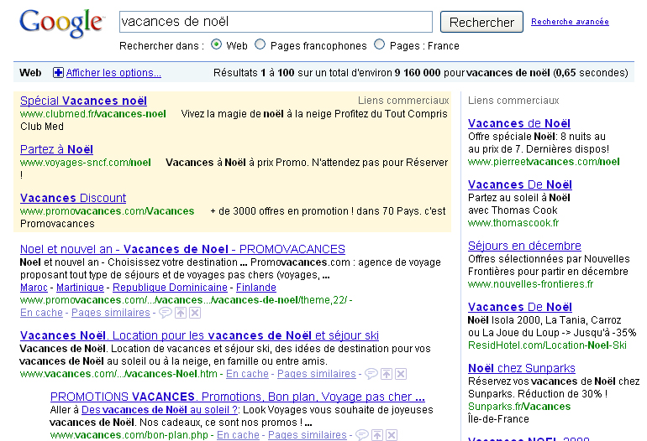The width and height of the screenshot is (647, 441).
Task: Click the www.voyages-sncf.com/noel URL text
Action: (x=86, y=163)
